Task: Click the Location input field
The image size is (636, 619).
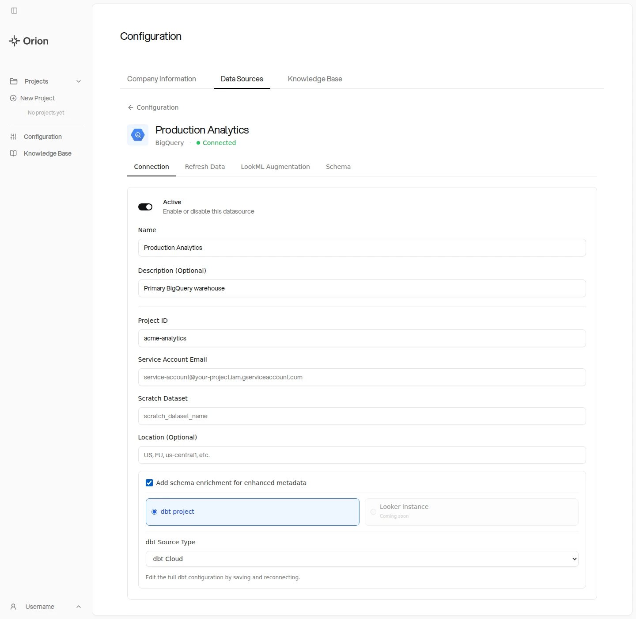Action: click(362, 455)
